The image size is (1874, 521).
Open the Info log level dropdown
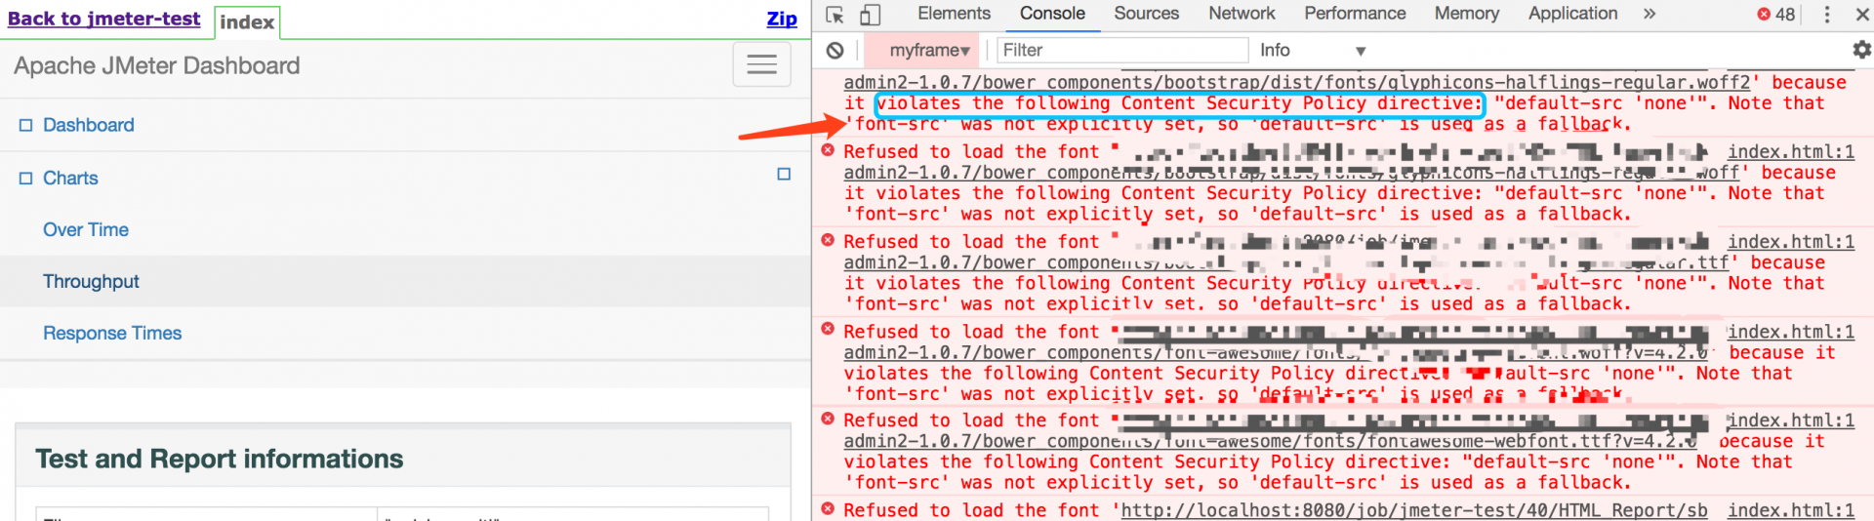coord(1313,51)
